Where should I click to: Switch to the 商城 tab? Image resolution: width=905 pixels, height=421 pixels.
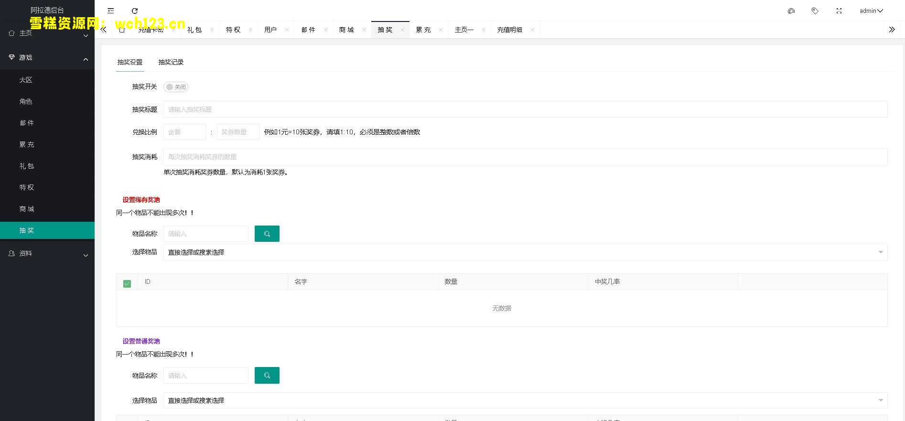click(x=347, y=30)
